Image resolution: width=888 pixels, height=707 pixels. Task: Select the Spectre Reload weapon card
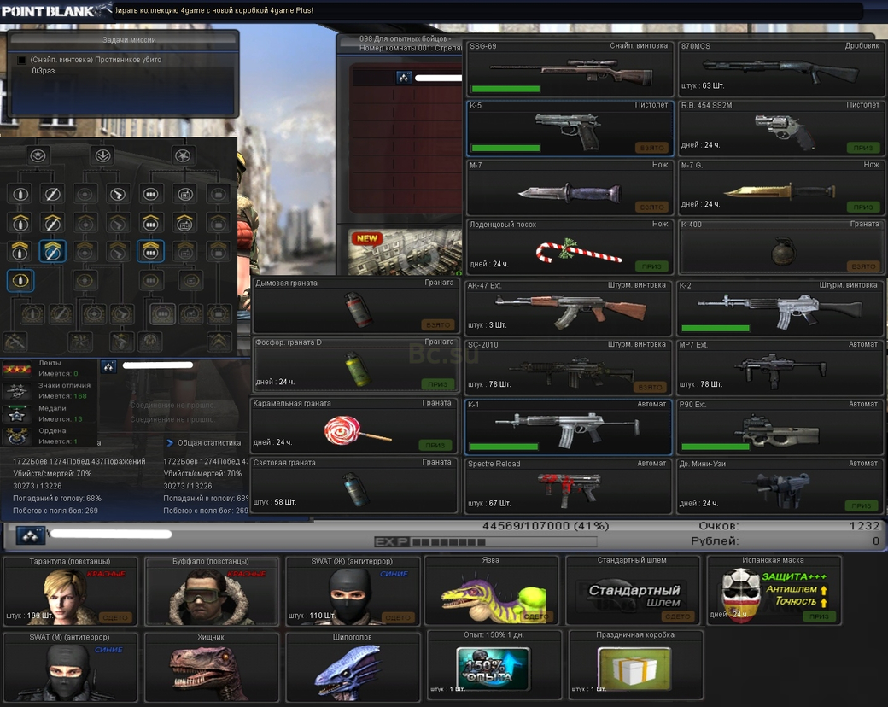point(568,487)
